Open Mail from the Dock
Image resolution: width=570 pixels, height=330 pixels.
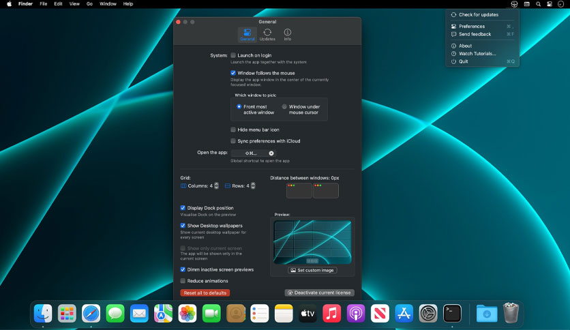pos(139,313)
